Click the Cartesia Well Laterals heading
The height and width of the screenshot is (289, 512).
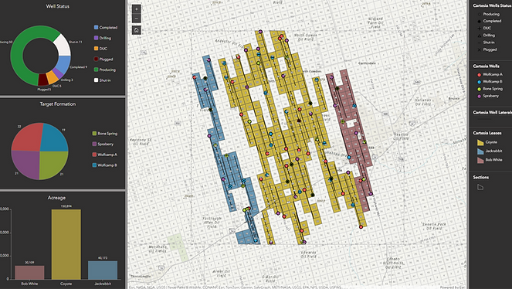493,112
